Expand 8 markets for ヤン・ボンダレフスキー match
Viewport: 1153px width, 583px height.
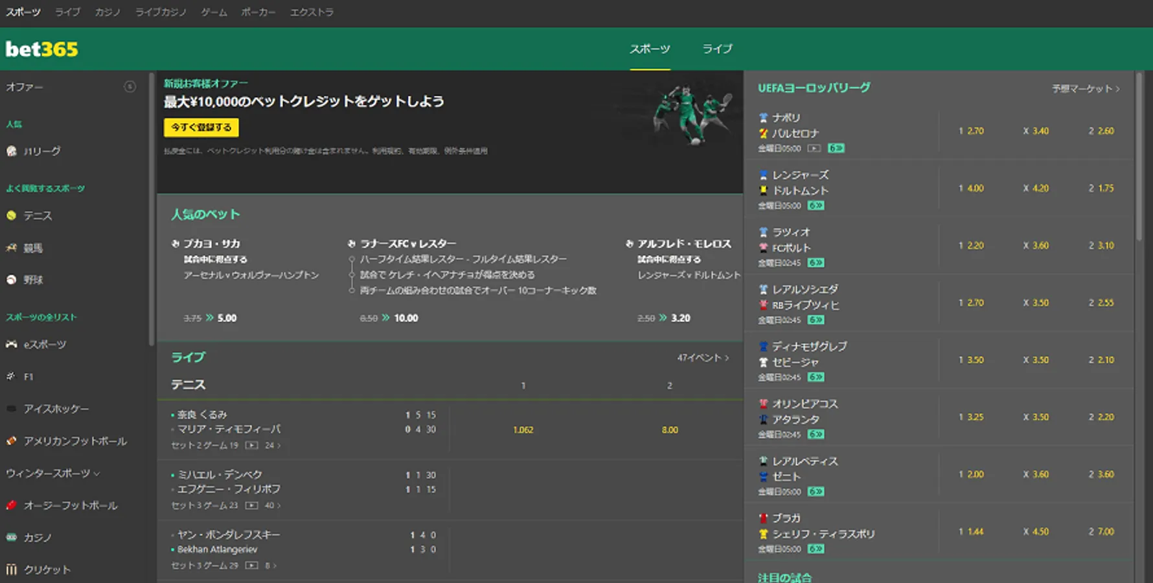(x=271, y=566)
